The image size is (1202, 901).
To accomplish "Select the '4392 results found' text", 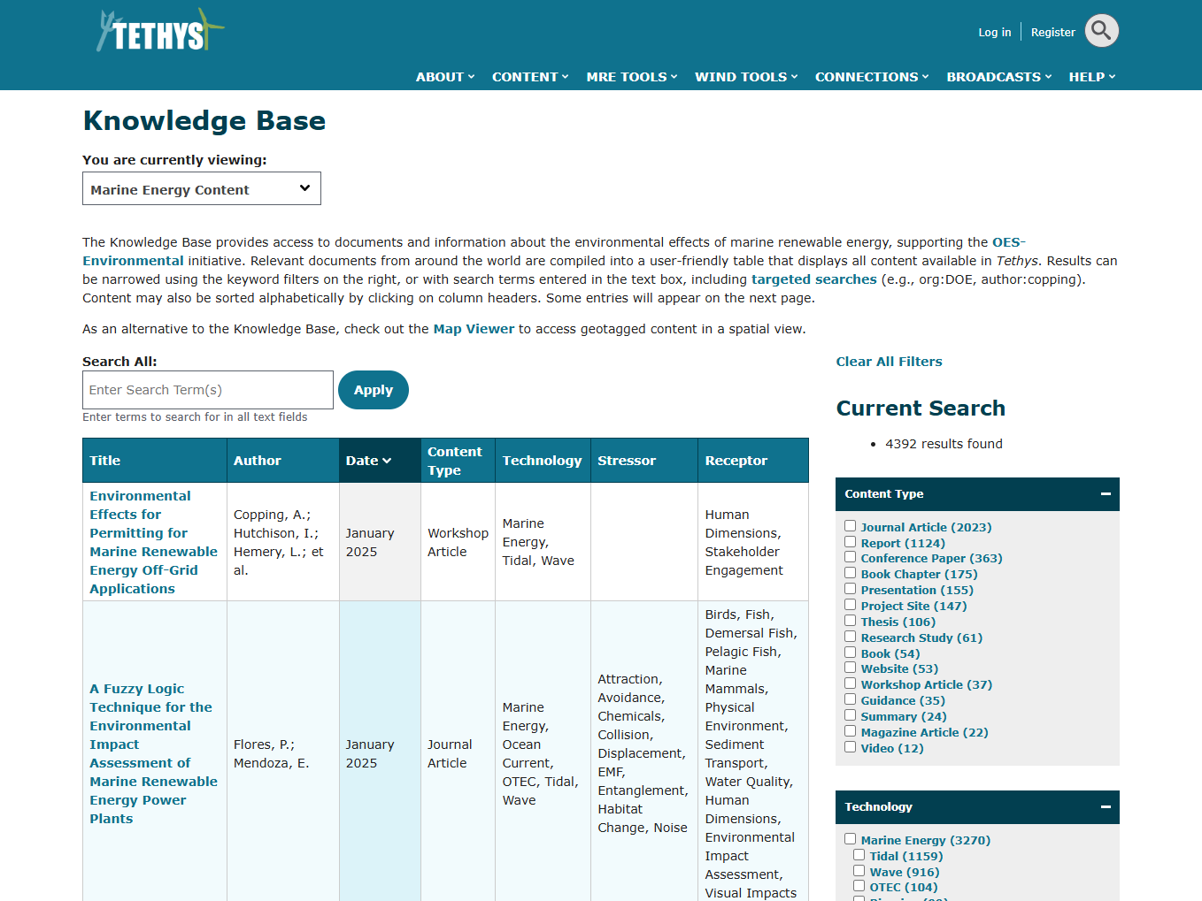I will (944, 444).
